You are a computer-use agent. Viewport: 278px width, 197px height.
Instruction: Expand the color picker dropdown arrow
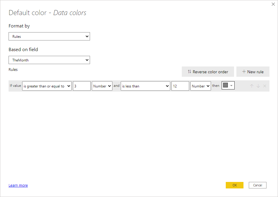231,86
